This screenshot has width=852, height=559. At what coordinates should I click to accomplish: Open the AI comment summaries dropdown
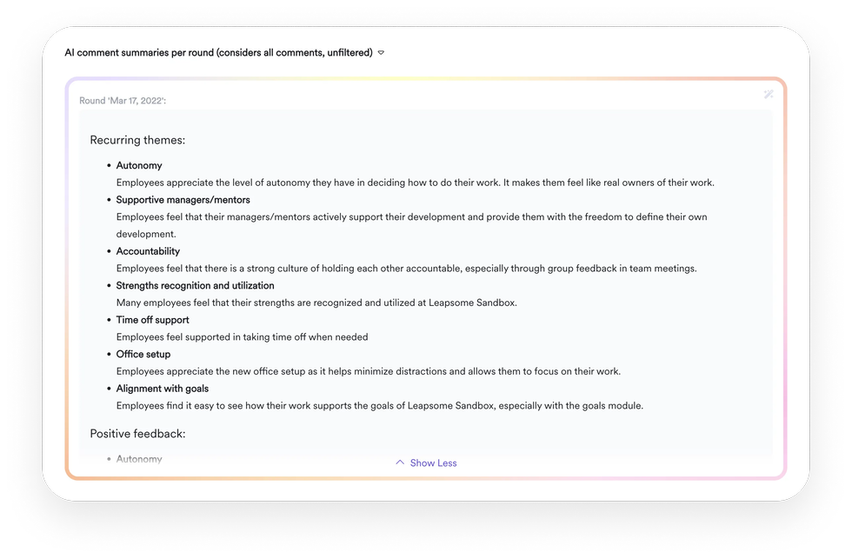click(x=380, y=52)
